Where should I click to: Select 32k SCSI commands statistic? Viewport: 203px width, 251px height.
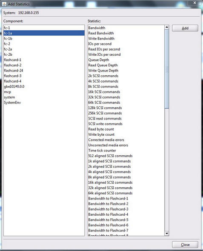(x=126, y=97)
